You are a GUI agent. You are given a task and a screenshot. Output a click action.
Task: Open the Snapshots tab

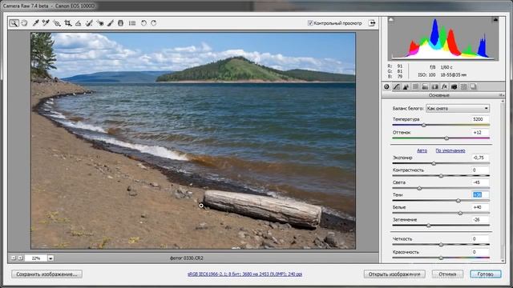click(x=474, y=86)
